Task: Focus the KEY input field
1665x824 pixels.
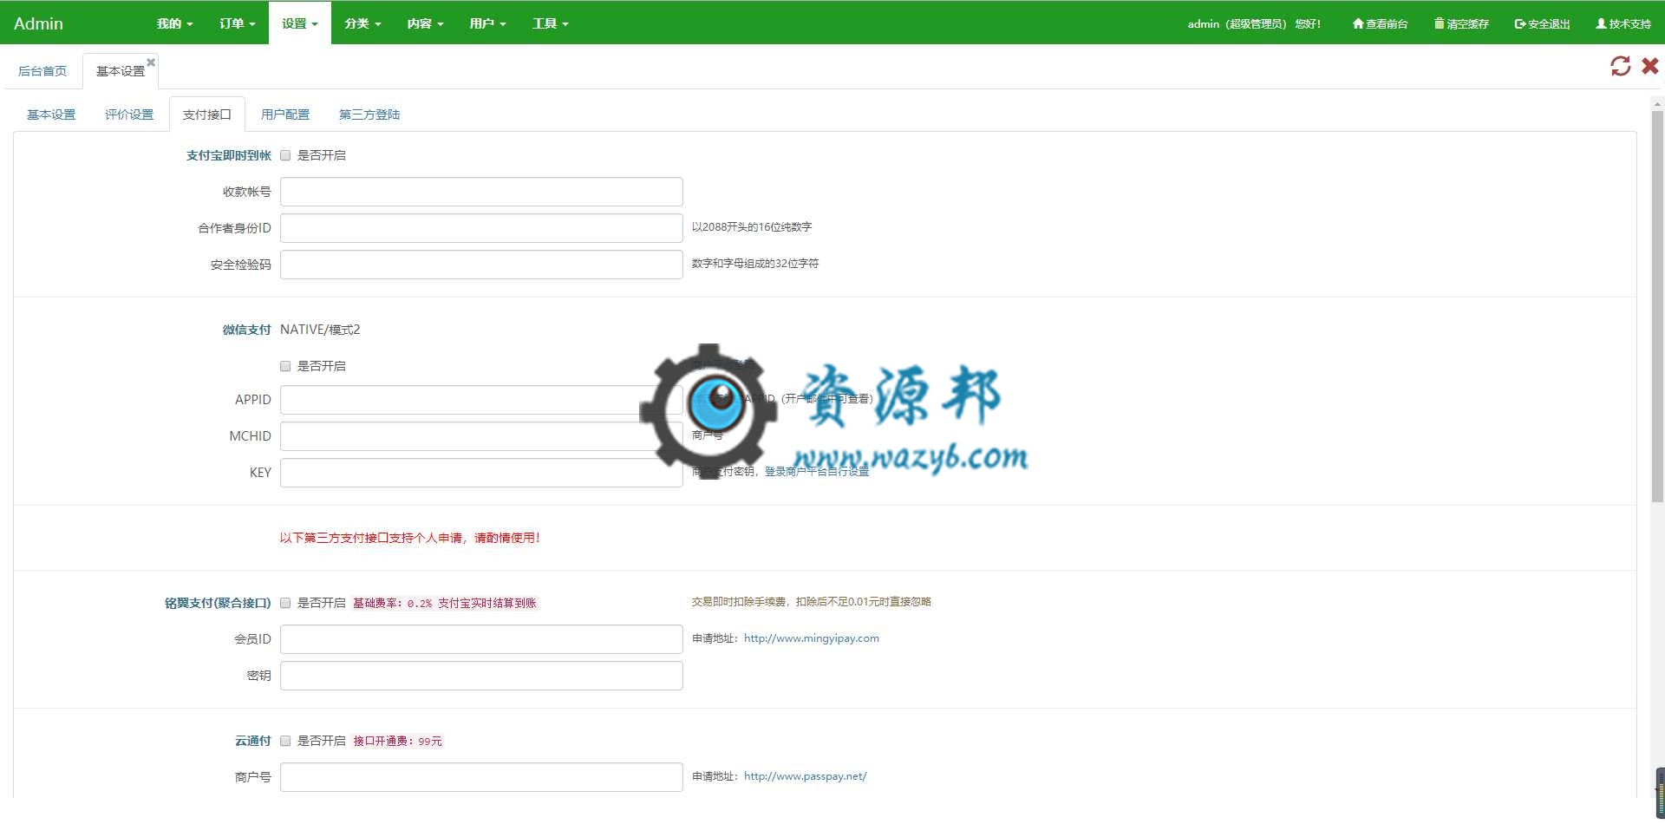Action: 481,473
